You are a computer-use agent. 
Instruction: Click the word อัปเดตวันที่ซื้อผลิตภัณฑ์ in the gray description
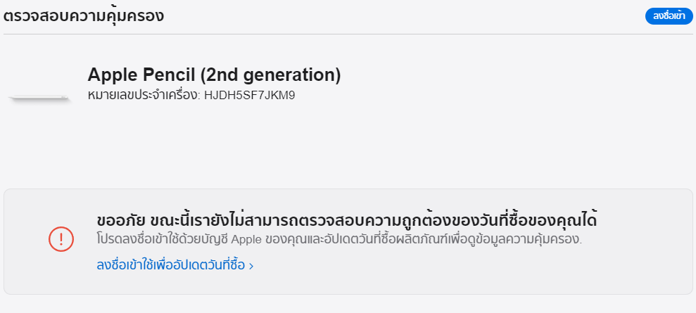[x=387, y=239]
